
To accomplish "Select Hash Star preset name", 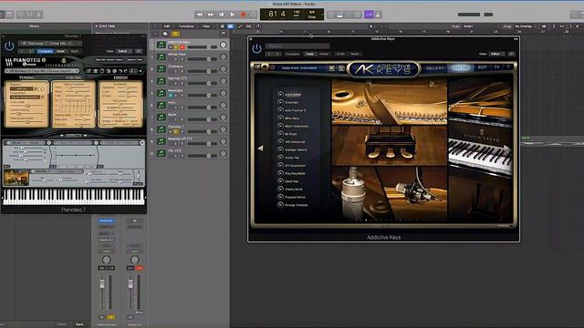I will pyautogui.click(x=292, y=181).
